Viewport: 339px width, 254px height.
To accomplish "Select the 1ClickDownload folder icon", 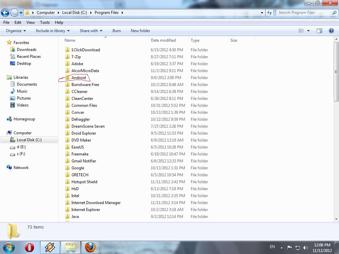I will (x=68, y=50).
